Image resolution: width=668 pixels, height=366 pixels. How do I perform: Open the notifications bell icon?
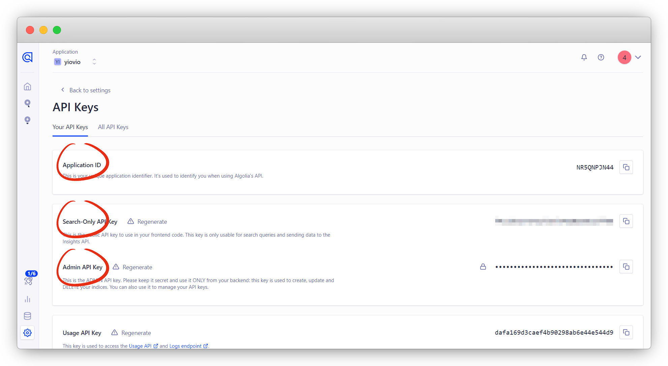(584, 57)
